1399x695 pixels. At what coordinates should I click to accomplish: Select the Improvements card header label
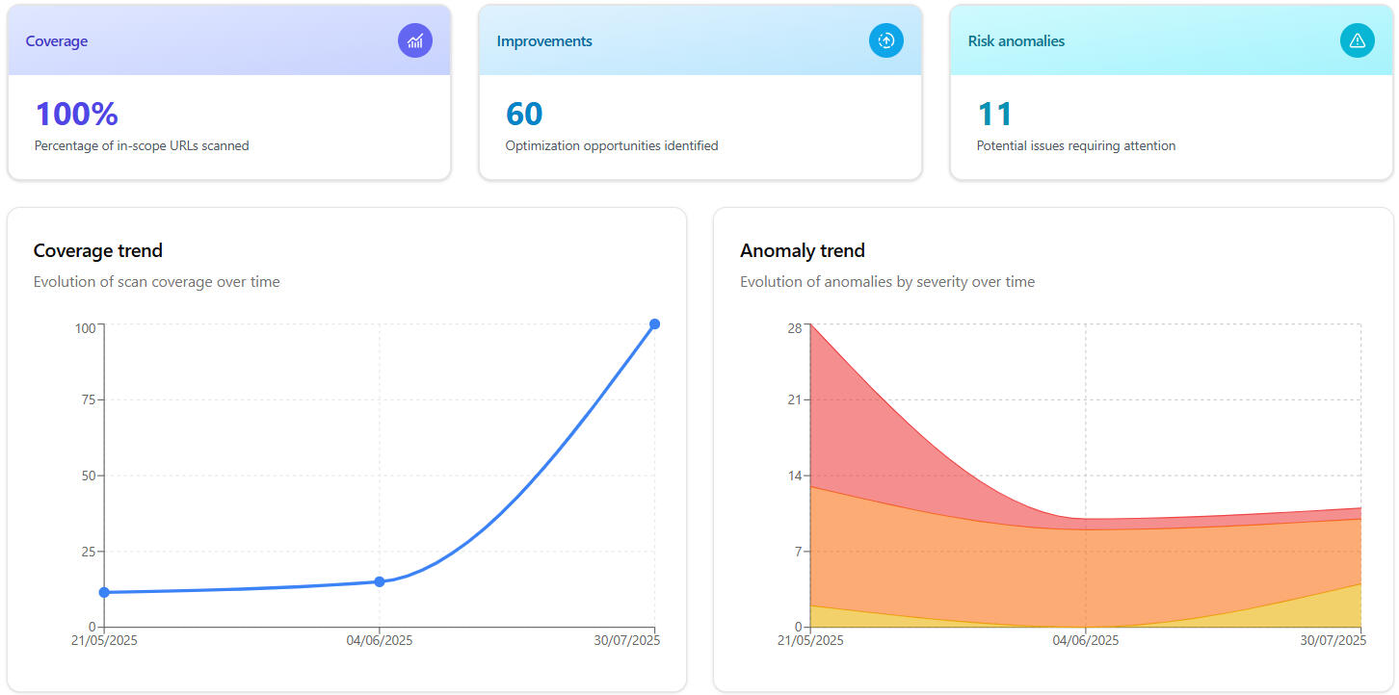[x=544, y=41]
